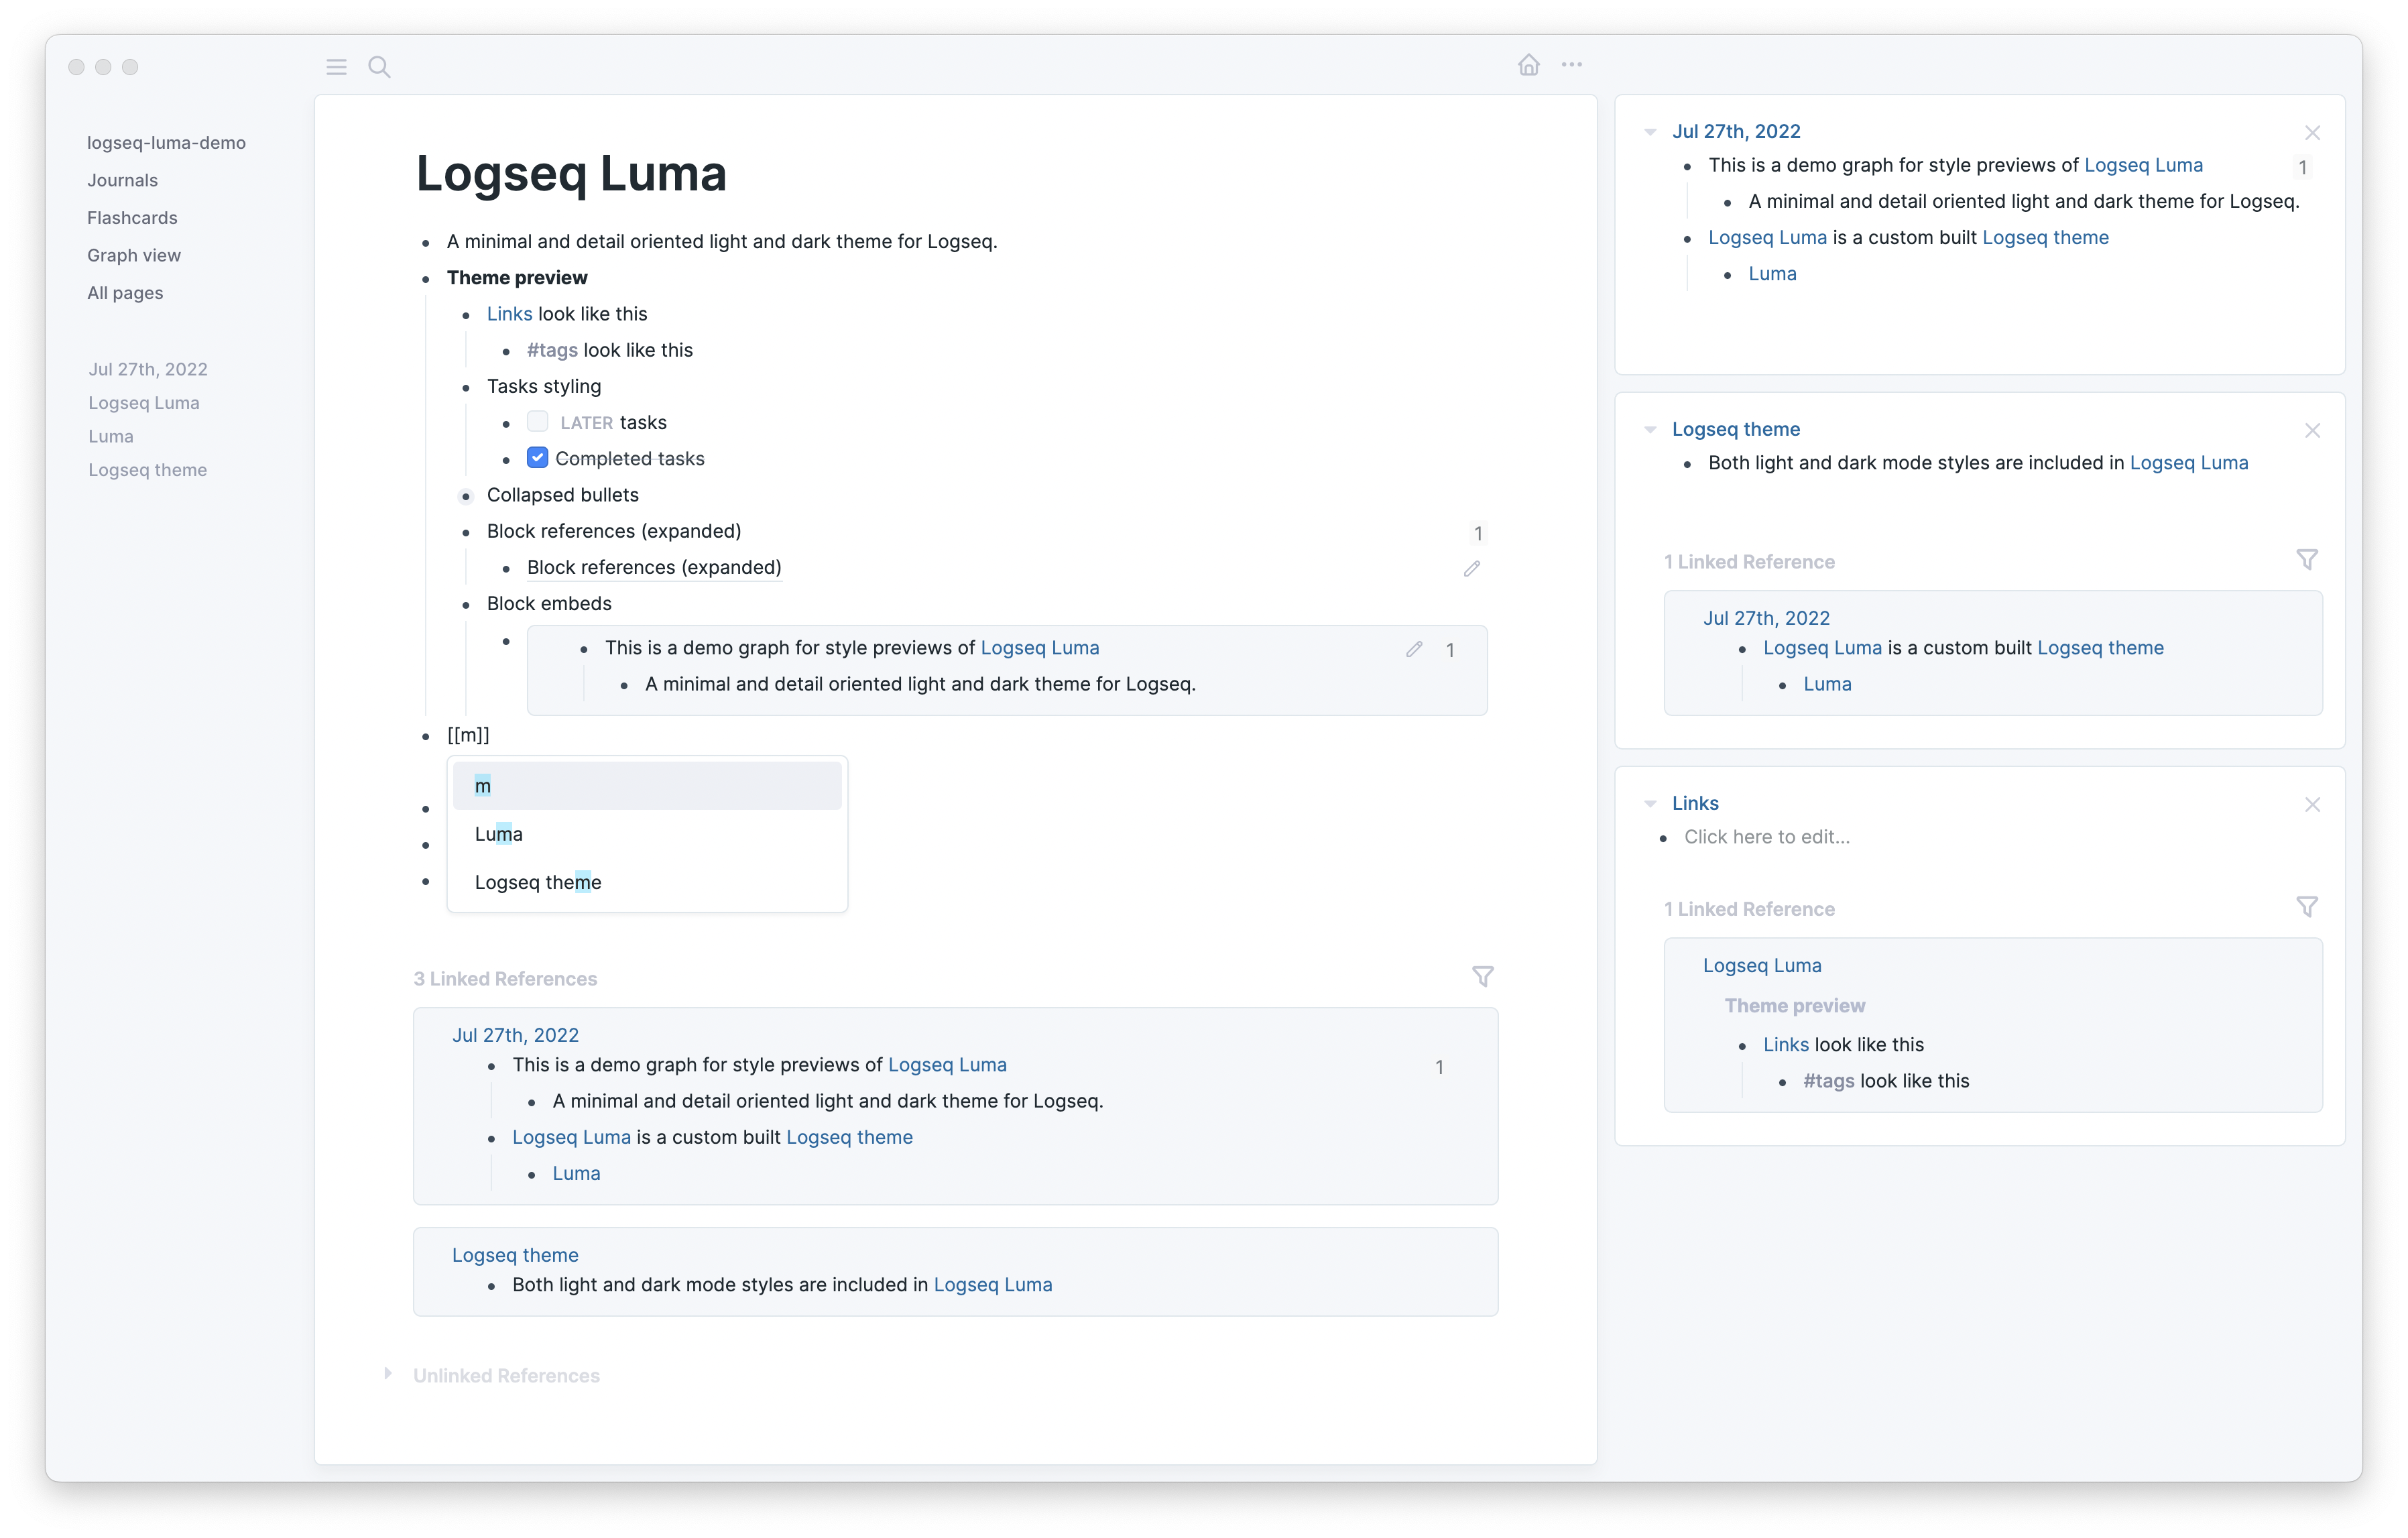
Task: Open Logseq theme title in main linked references
Action: coord(515,1255)
